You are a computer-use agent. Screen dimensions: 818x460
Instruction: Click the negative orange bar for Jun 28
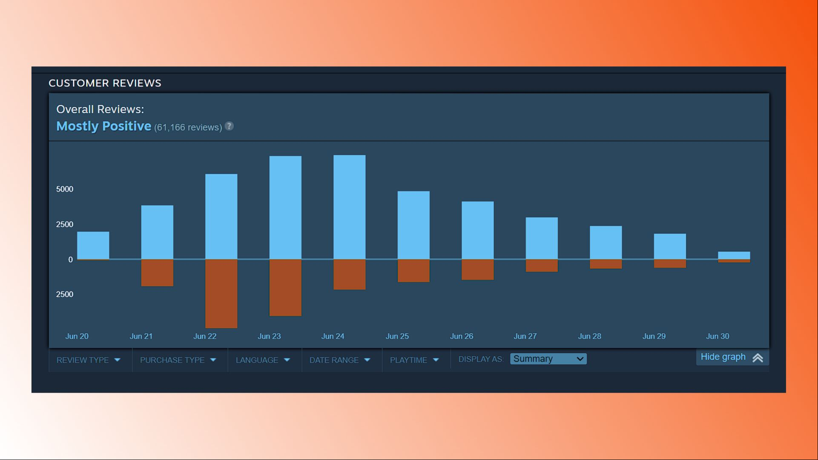(x=606, y=264)
